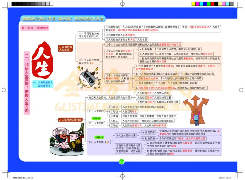
Task: Click the registration crosshair mark at top center
Action: pyautogui.click(x=123, y=3)
